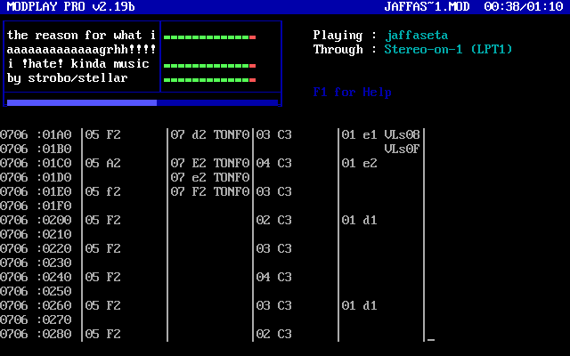The image size is (570, 356).
Task: Click the bottom channel VU meter
Action: point(210,80)
